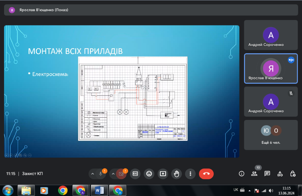Show the participants list
The height and width of the screenshot is (196, 302).
click(254, 174)
